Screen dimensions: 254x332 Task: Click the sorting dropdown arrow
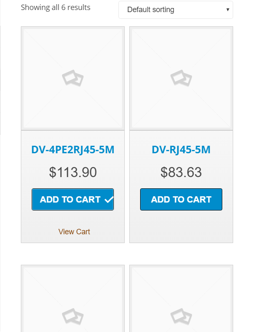pos(228,10)
